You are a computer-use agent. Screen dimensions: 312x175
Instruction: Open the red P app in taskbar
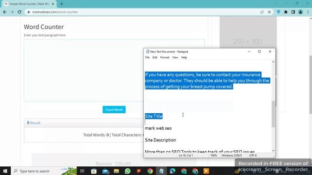(139, 171)
